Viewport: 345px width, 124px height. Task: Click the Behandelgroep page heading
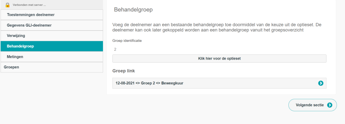tap(133, 10)
